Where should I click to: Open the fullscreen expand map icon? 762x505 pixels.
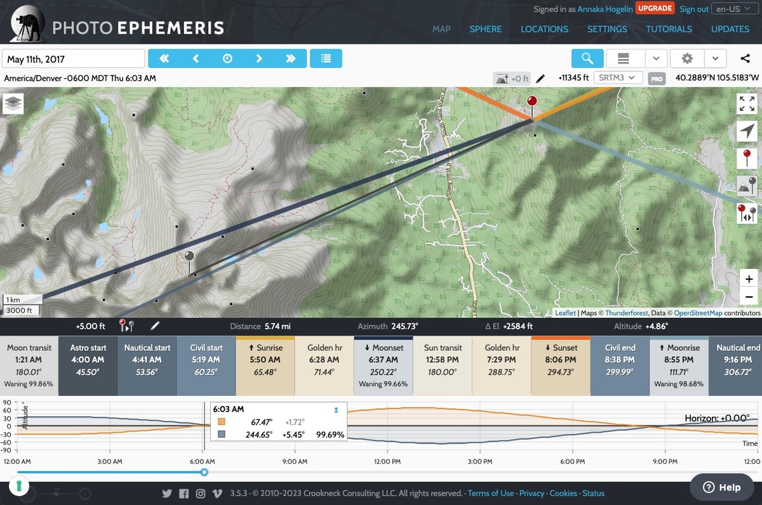tap(747, 103)
